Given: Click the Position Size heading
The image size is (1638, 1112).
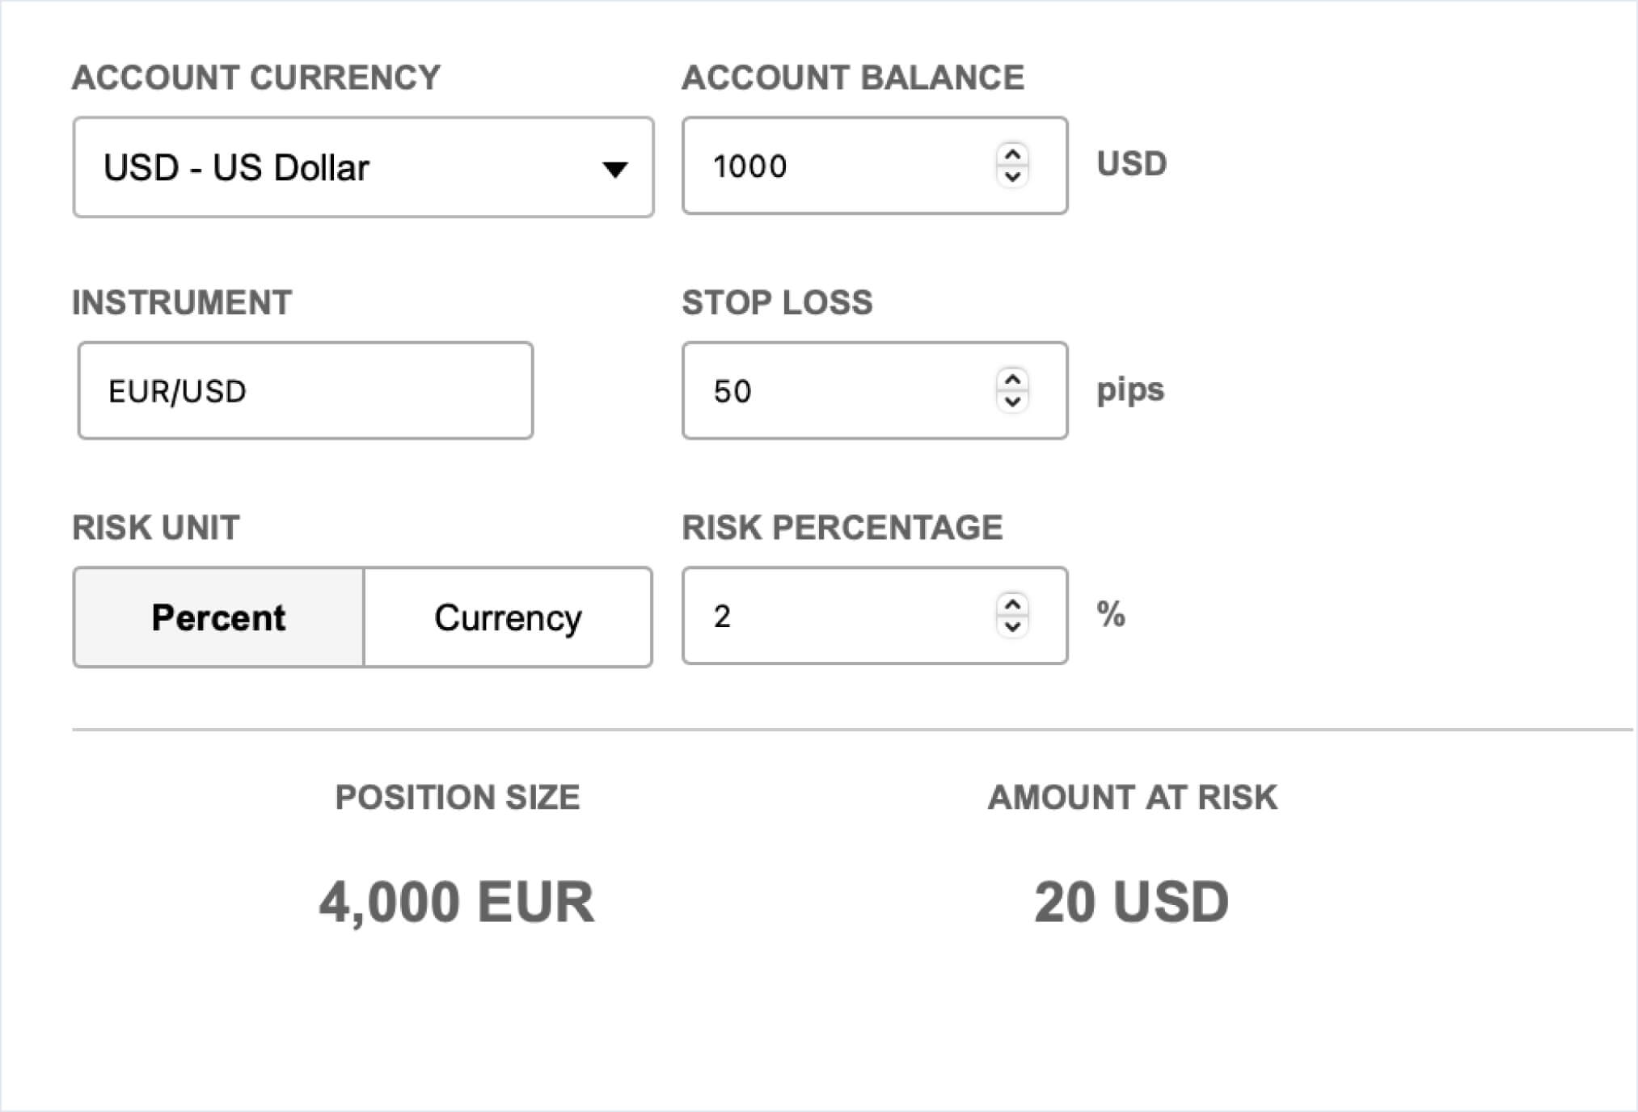Looking at the screenshot, I should point(458,798).
